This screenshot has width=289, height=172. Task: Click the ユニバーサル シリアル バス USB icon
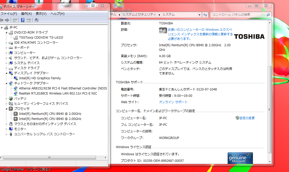pos(11,134)
